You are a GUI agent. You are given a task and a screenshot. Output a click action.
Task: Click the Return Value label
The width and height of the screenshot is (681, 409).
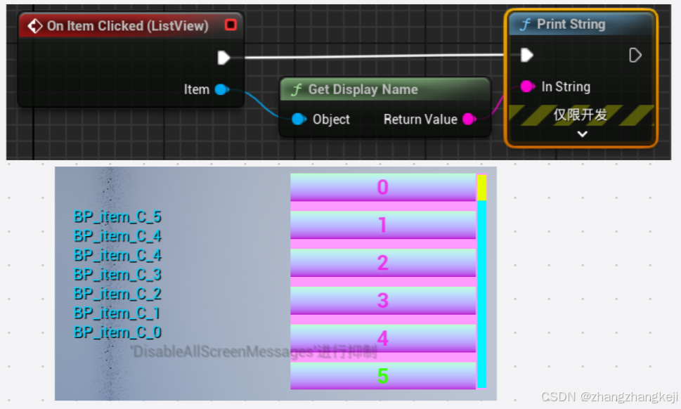(420, 119)
